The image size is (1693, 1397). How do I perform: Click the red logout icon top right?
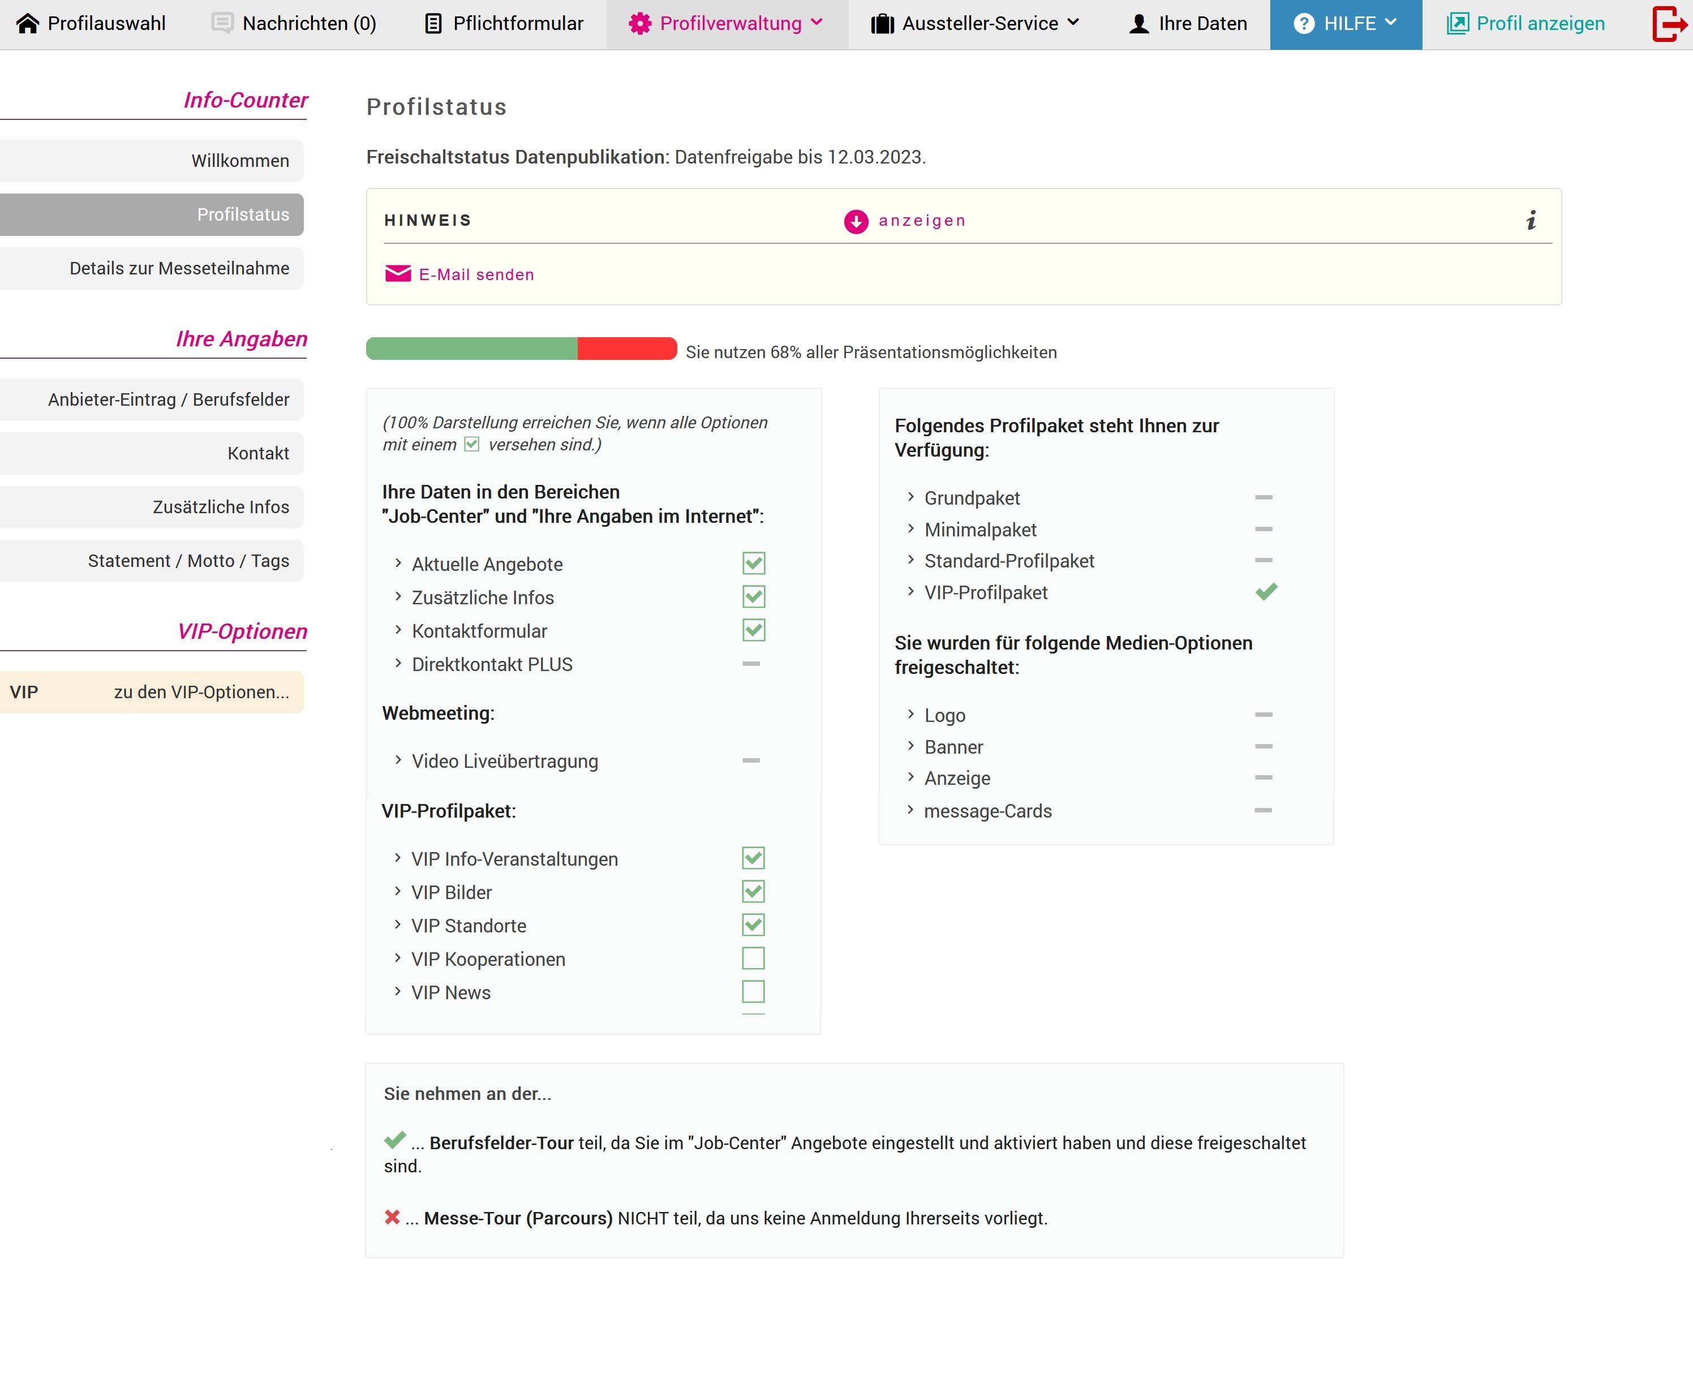1669,23
